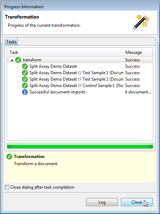Collapse the transform tree node
160x214 pixels.
click(x=12, y=60)
